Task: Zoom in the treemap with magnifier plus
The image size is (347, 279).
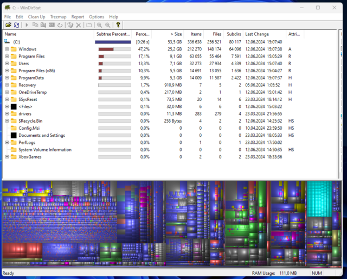Action: 99,25
